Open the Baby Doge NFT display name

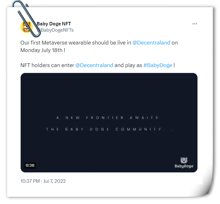[x=54, y=24]
